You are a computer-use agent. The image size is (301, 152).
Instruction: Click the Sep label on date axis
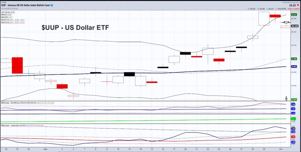(x=45, y=149)
